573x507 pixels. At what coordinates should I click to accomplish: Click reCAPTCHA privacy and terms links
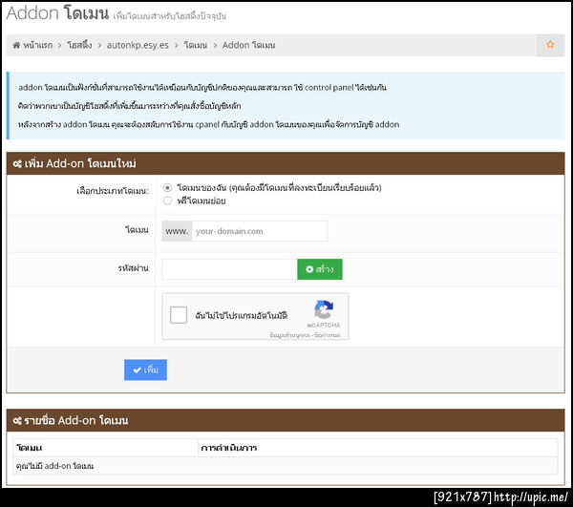coord(305,335)
